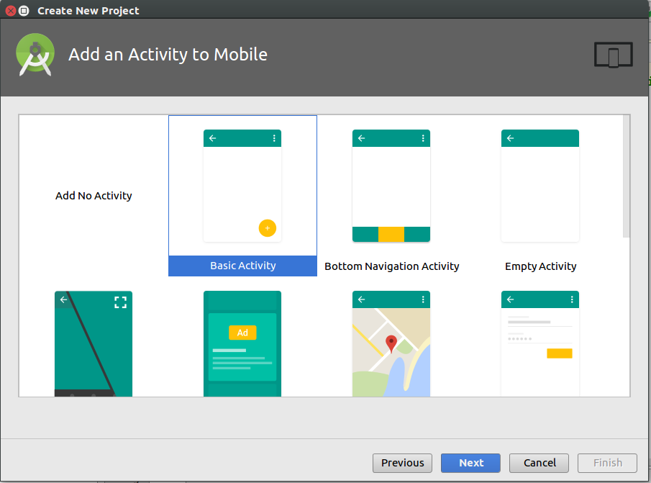
Task: Click the back arrow in Bottom Navigation preview
Action: coord(361,138)
